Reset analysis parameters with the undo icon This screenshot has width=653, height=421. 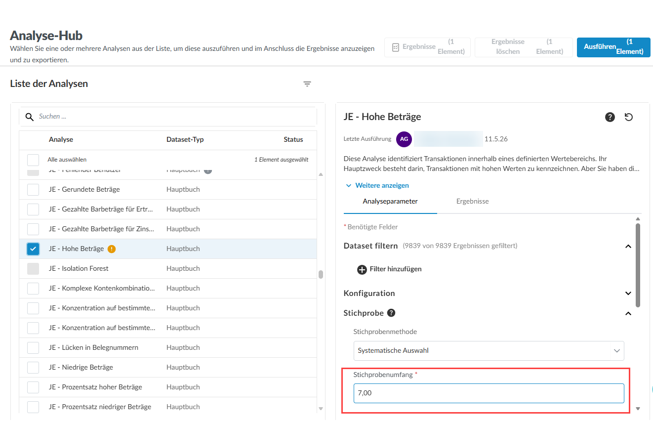(x=628, y=117)
